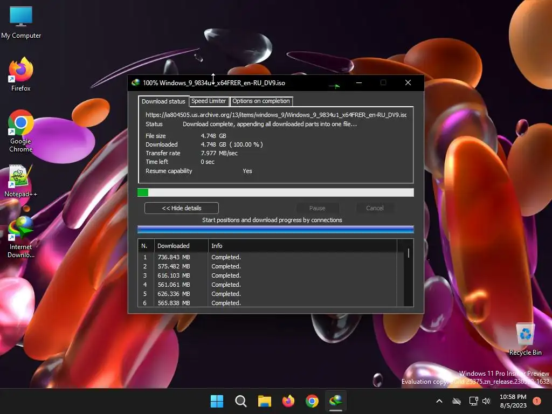
Task: Open the My Computer desktop icon
Action: click(x=21, y=22)
